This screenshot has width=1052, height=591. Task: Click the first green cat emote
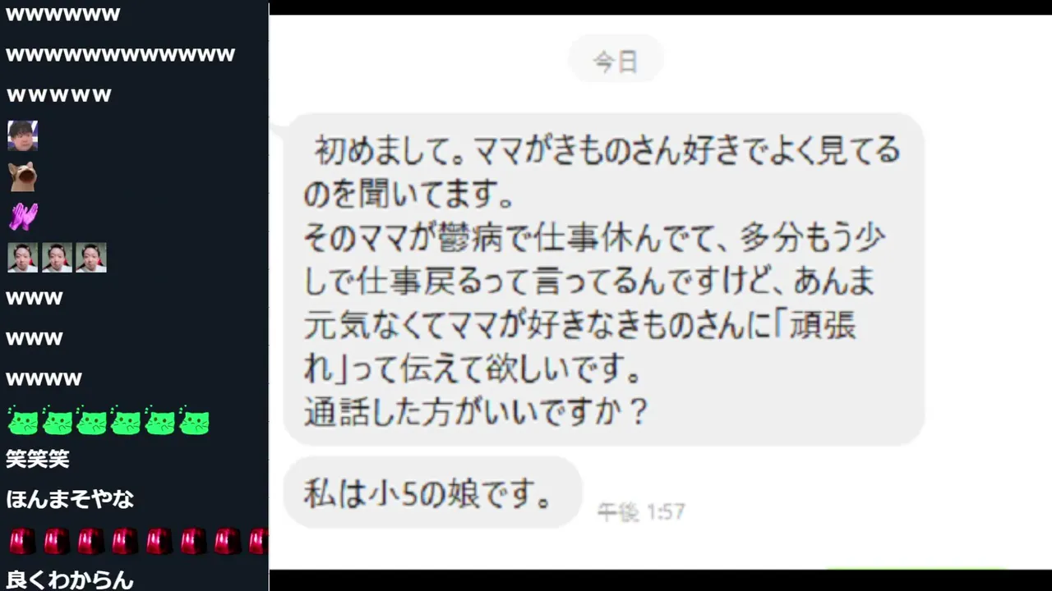(23, 420)
